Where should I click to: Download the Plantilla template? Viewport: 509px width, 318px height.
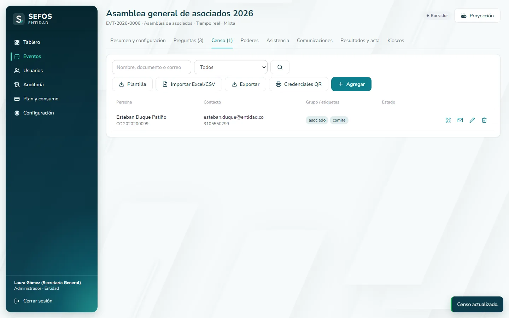133,84
